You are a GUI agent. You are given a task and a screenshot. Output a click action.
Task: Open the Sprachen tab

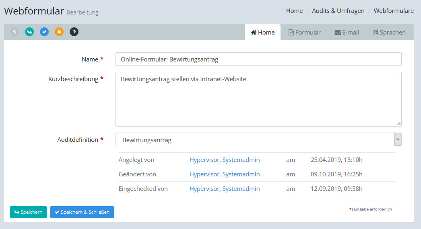[389, 33]
